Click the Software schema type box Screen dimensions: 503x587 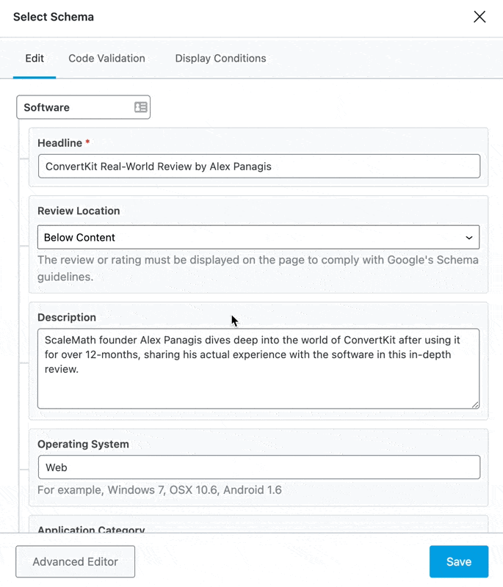pos(83,107)
